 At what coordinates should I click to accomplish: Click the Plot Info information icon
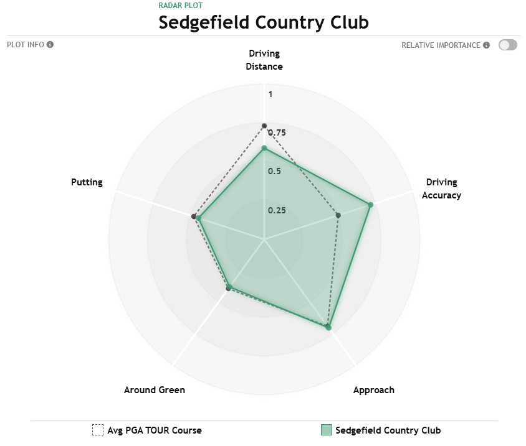(x=50, y=45)
